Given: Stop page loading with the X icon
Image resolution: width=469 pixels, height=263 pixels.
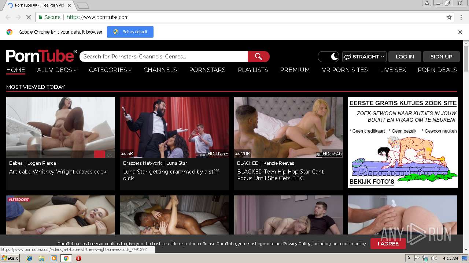Looking at the screenshot, I should [x=29, y=17].
